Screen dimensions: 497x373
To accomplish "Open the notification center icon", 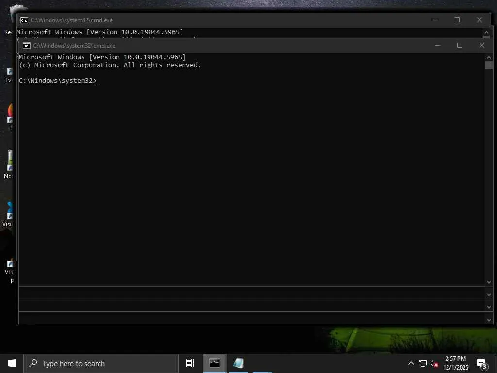I will click(x=482, y=364).
